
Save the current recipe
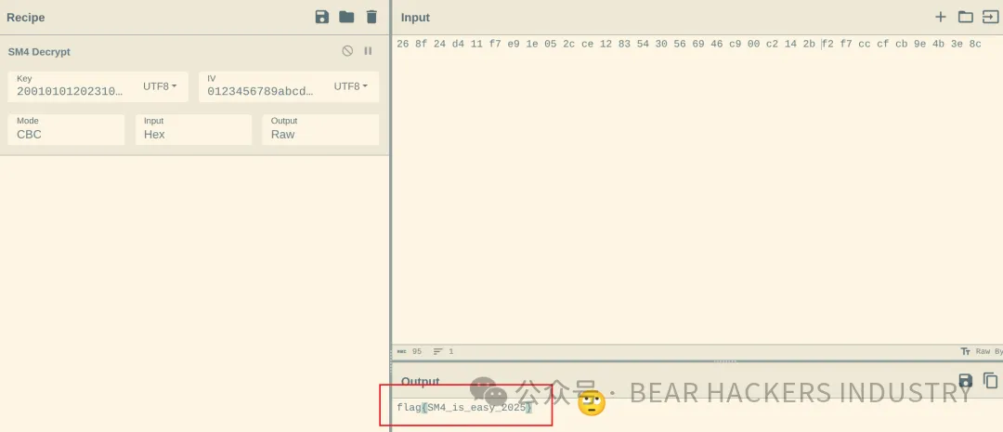322,17
